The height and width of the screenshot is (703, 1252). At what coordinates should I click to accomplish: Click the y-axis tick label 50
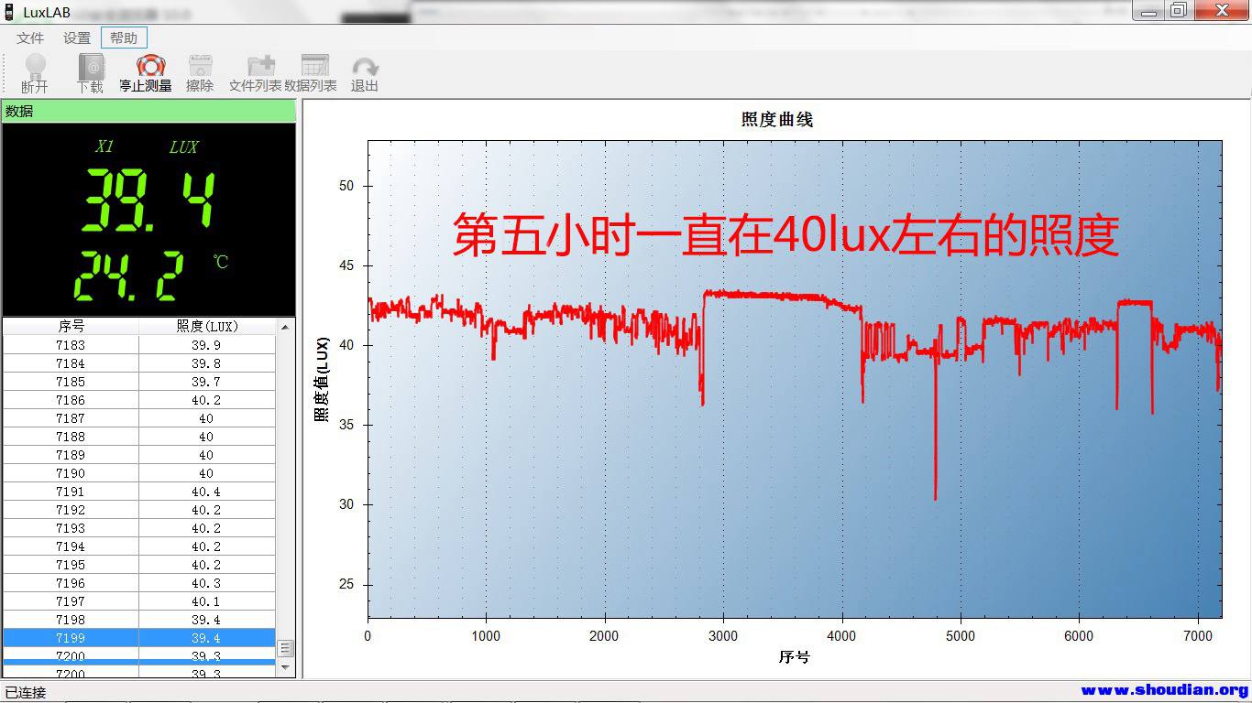point(346,186)
